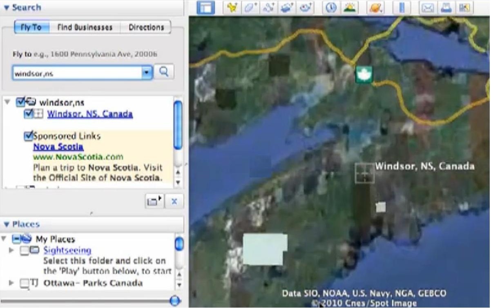491x308 pixels.
Task: Click the My Places globe icon
Action: tap(27, 239)
